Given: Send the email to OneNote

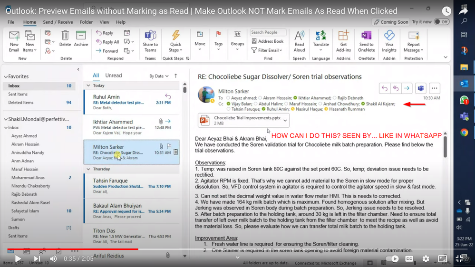Looking at the screenshot, I should 366,41.
